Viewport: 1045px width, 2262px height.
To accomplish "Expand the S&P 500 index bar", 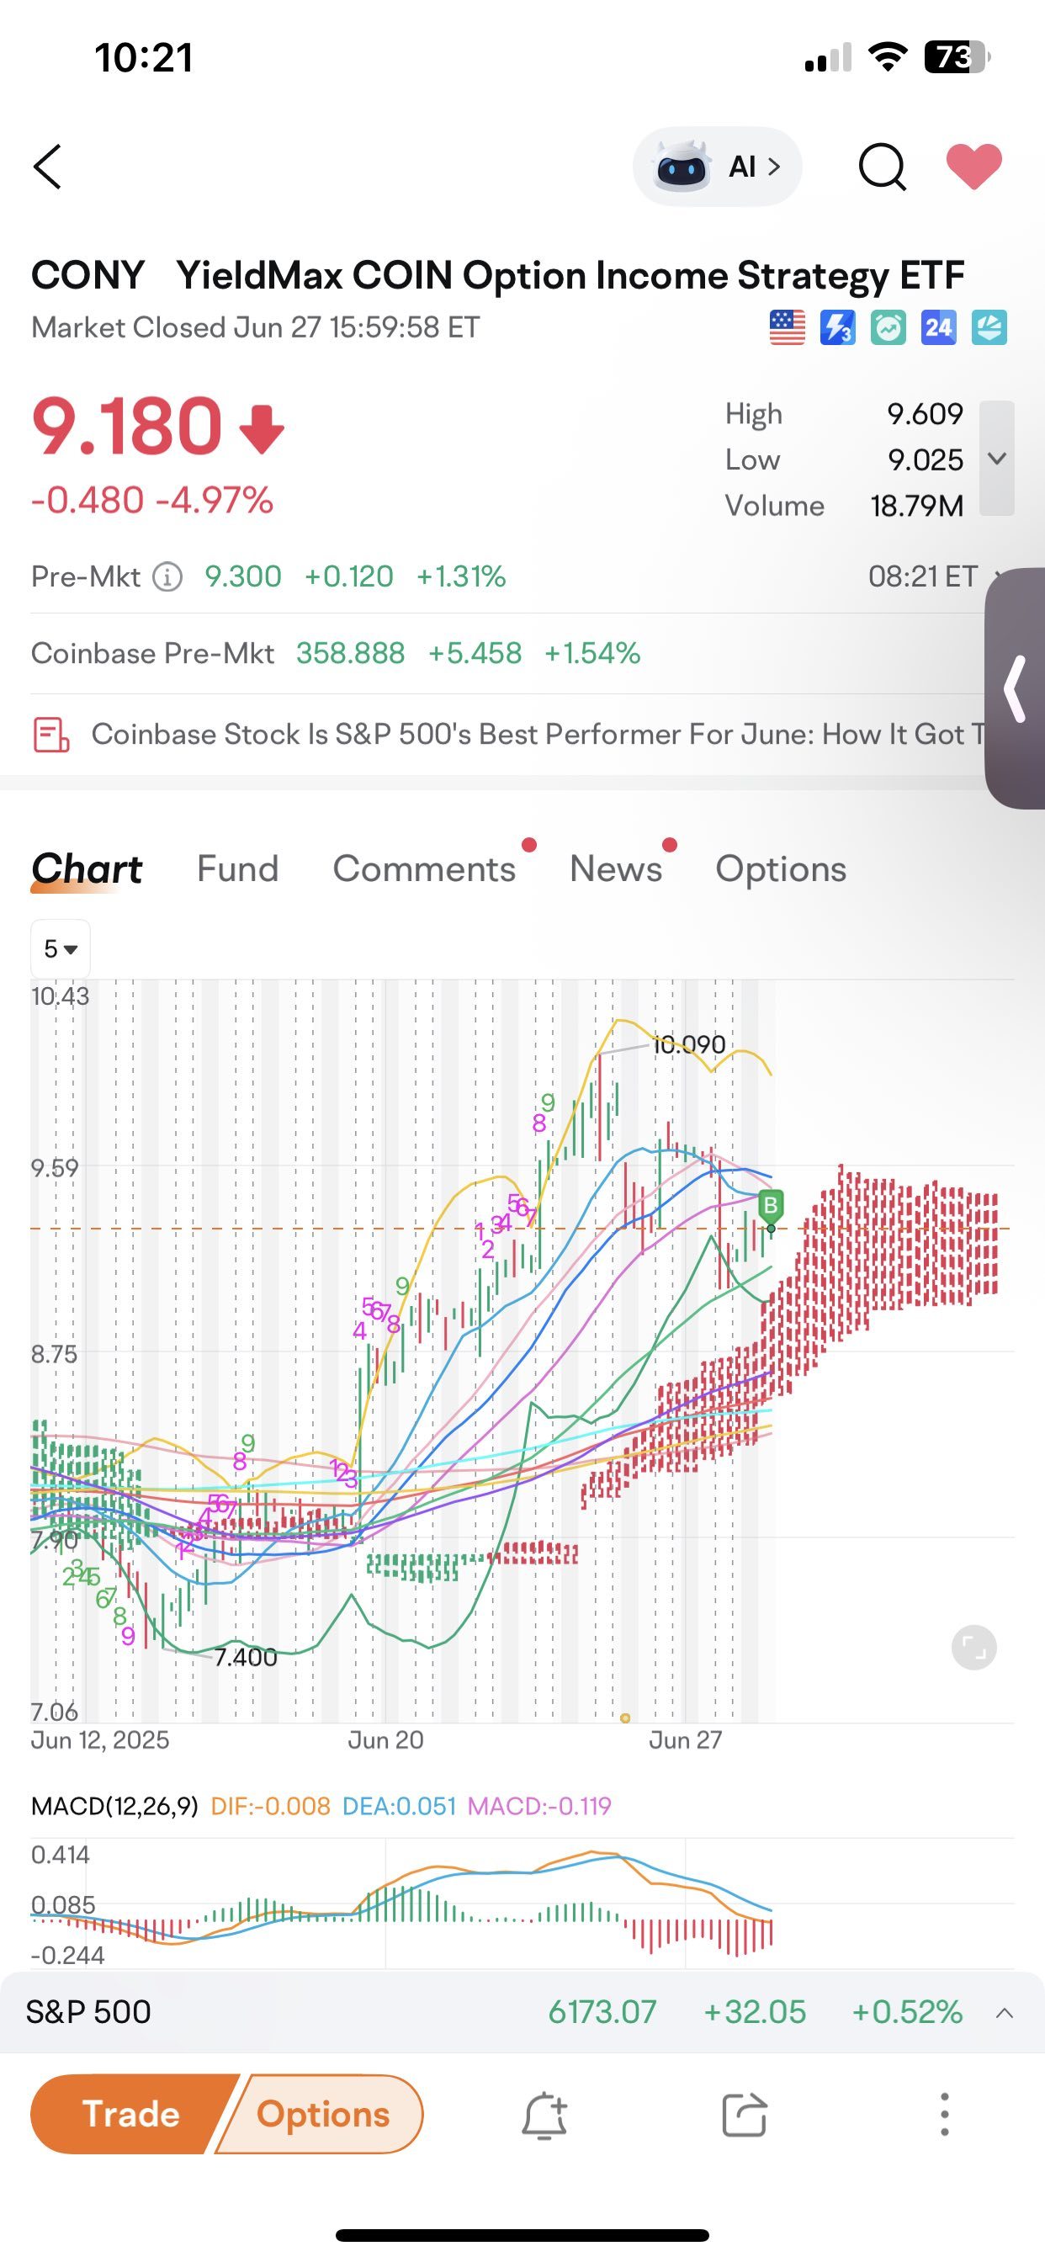I will (1005, 2013).
